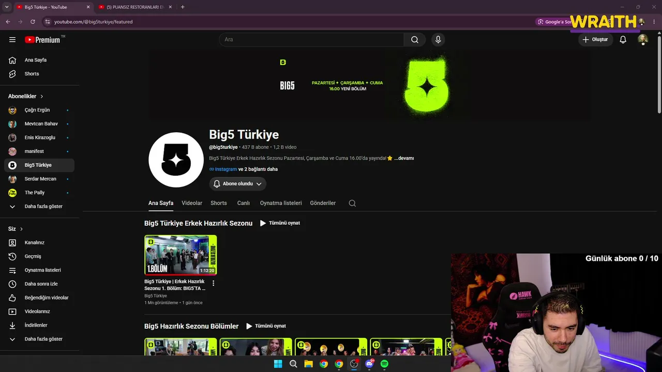Expand the Siz section chevron

(21, 229)
